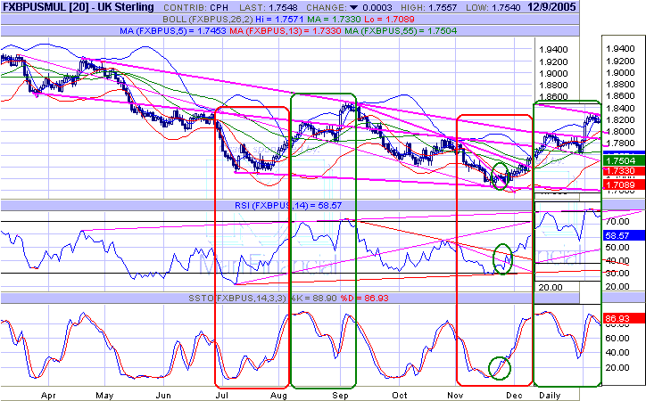Click the Dec label on the time axis
This screenshot has height=401, width=646.
tap(514, 396)
